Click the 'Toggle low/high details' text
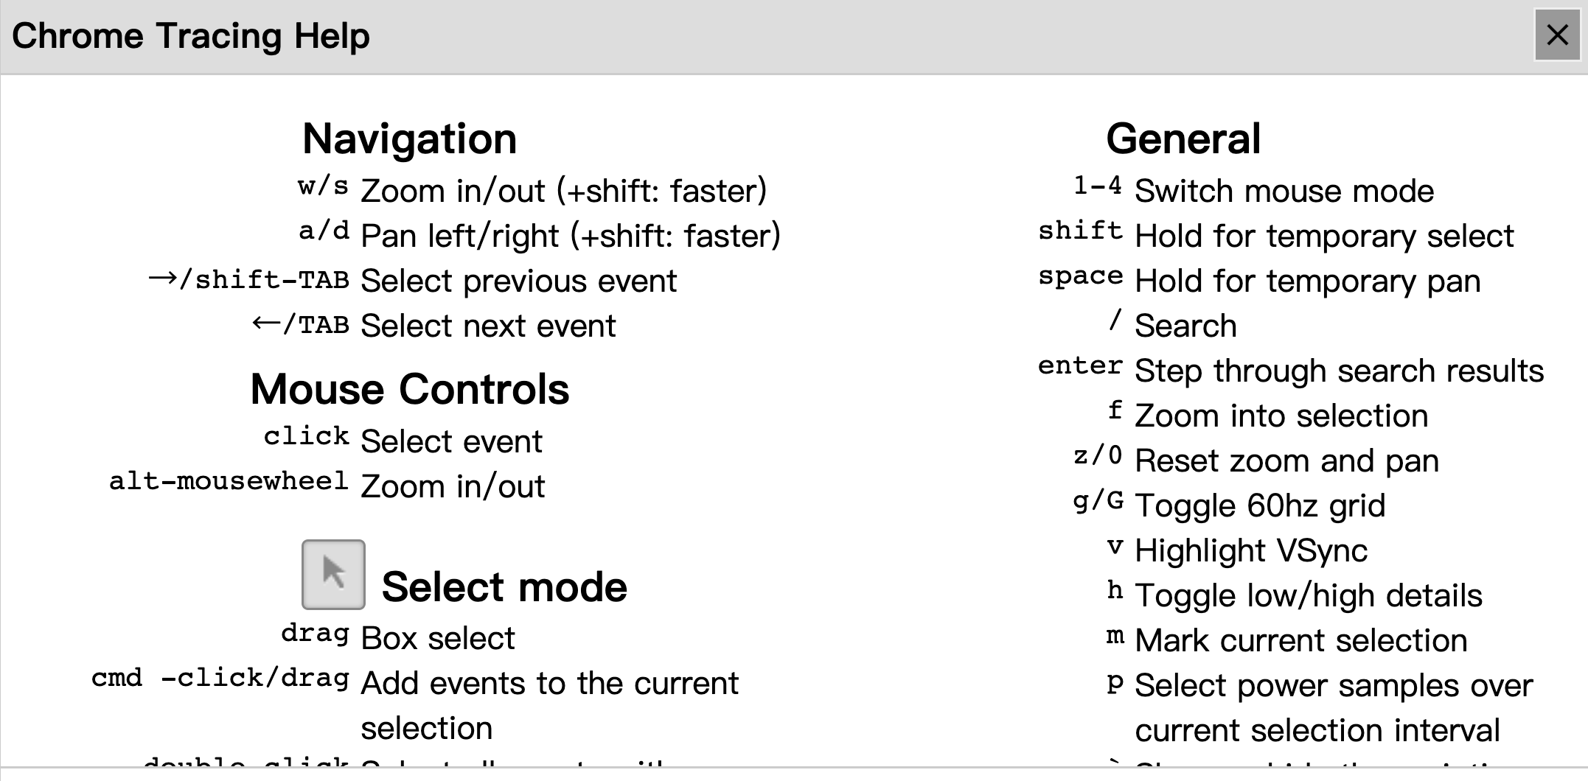 pyautogui.click(x=1308, y=596)
